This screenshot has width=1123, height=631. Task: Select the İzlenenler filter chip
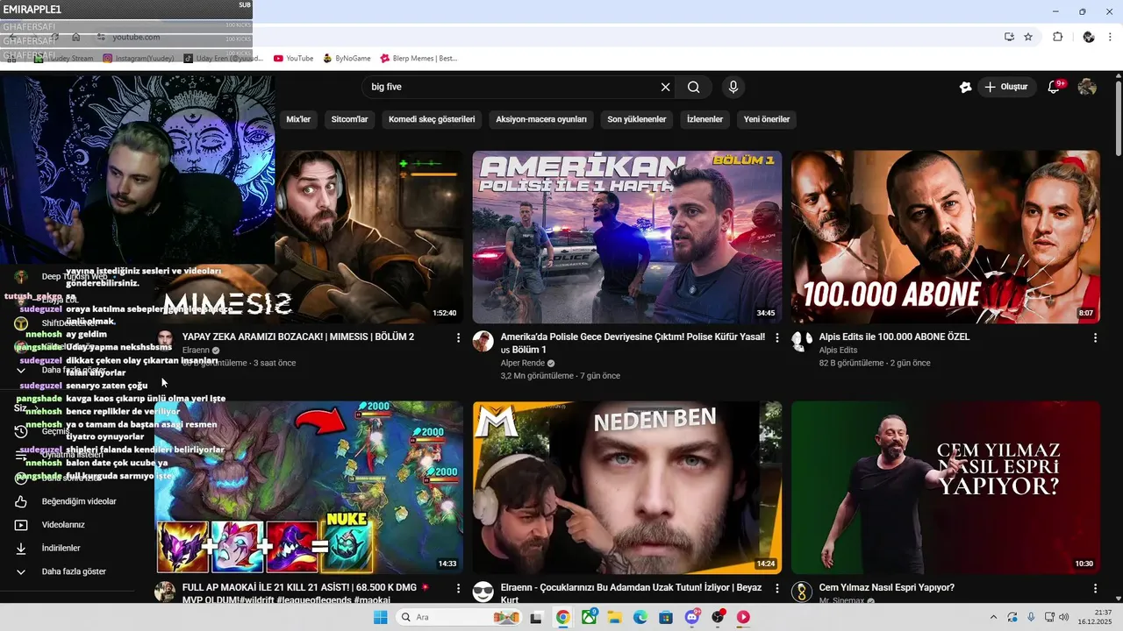pyautogui.click(x=705, y=119)
